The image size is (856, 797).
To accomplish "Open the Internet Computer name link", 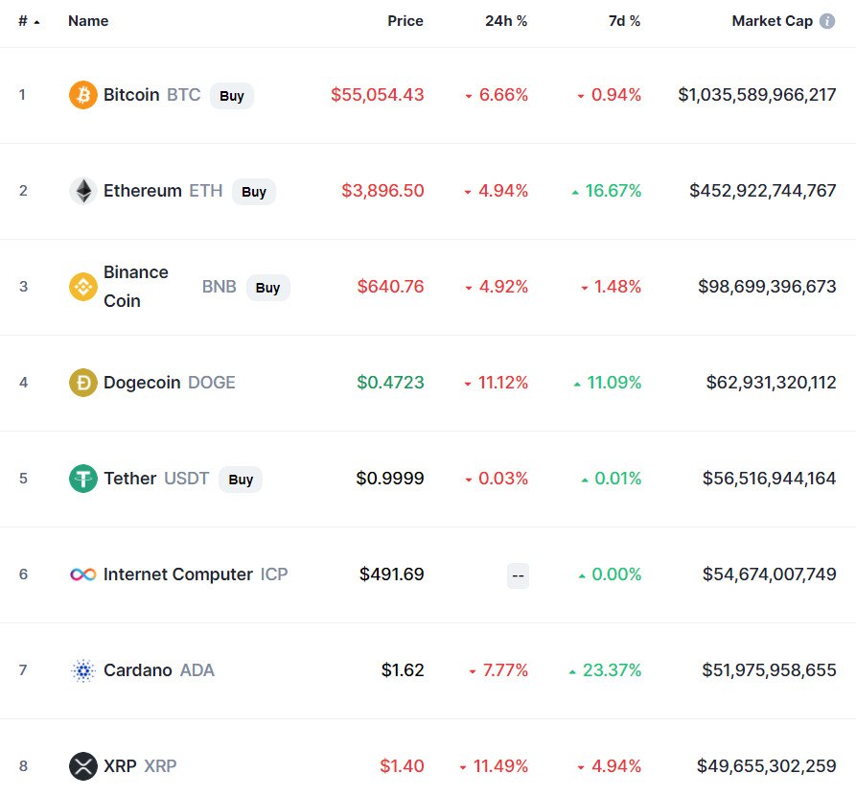I will pyautogui.click(x=178, y=574).
